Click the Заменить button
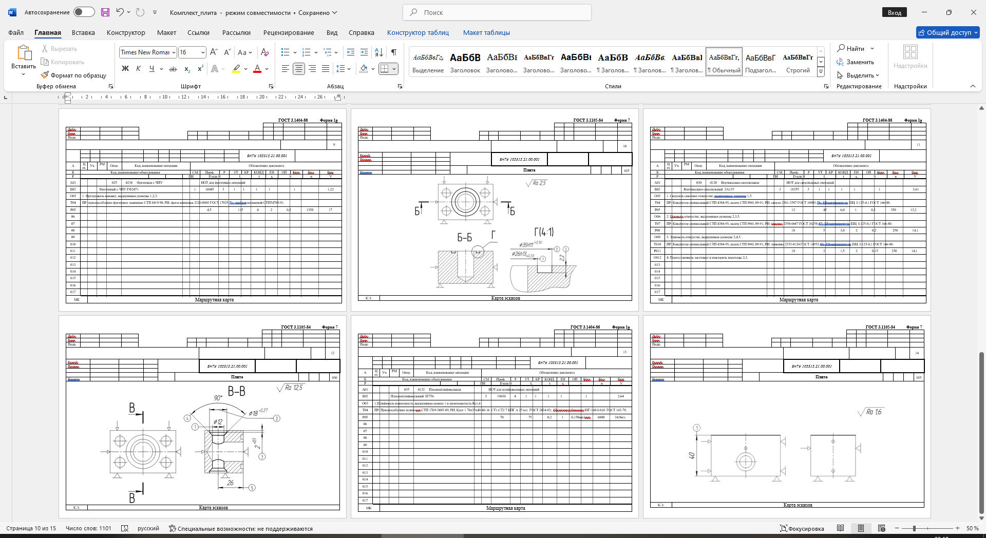This screenshot has height=538, width=986. pos(855,62)
